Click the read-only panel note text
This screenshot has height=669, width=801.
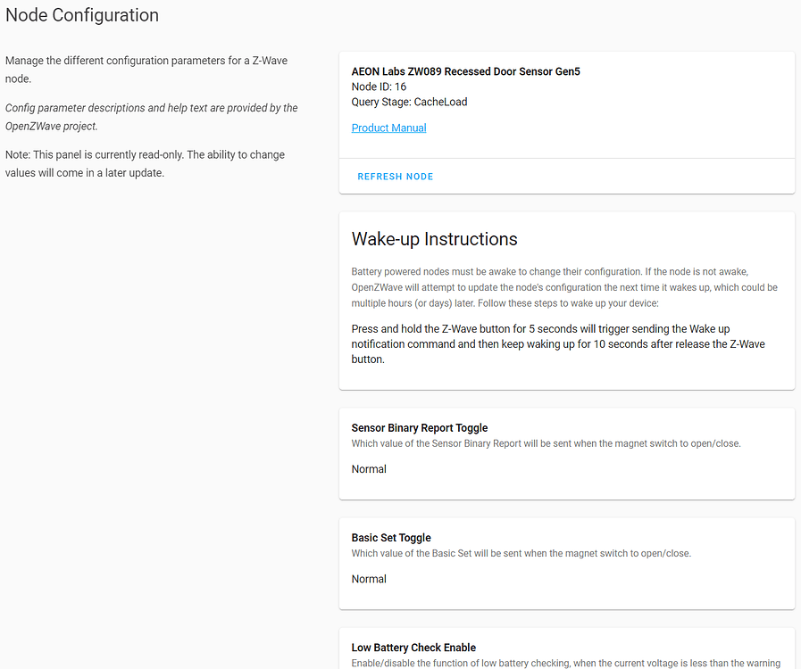[x=145, y=163]
